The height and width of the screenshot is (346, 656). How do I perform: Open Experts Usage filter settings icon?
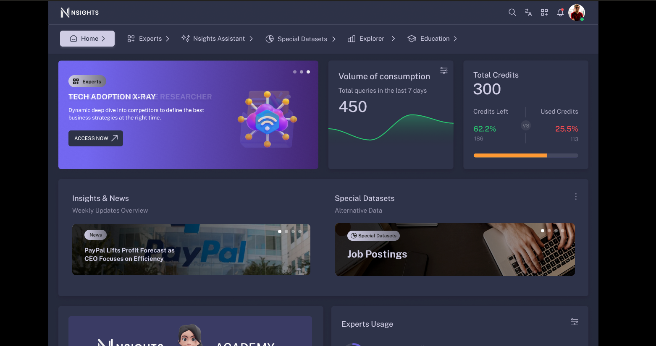click(x=575, y=322)
